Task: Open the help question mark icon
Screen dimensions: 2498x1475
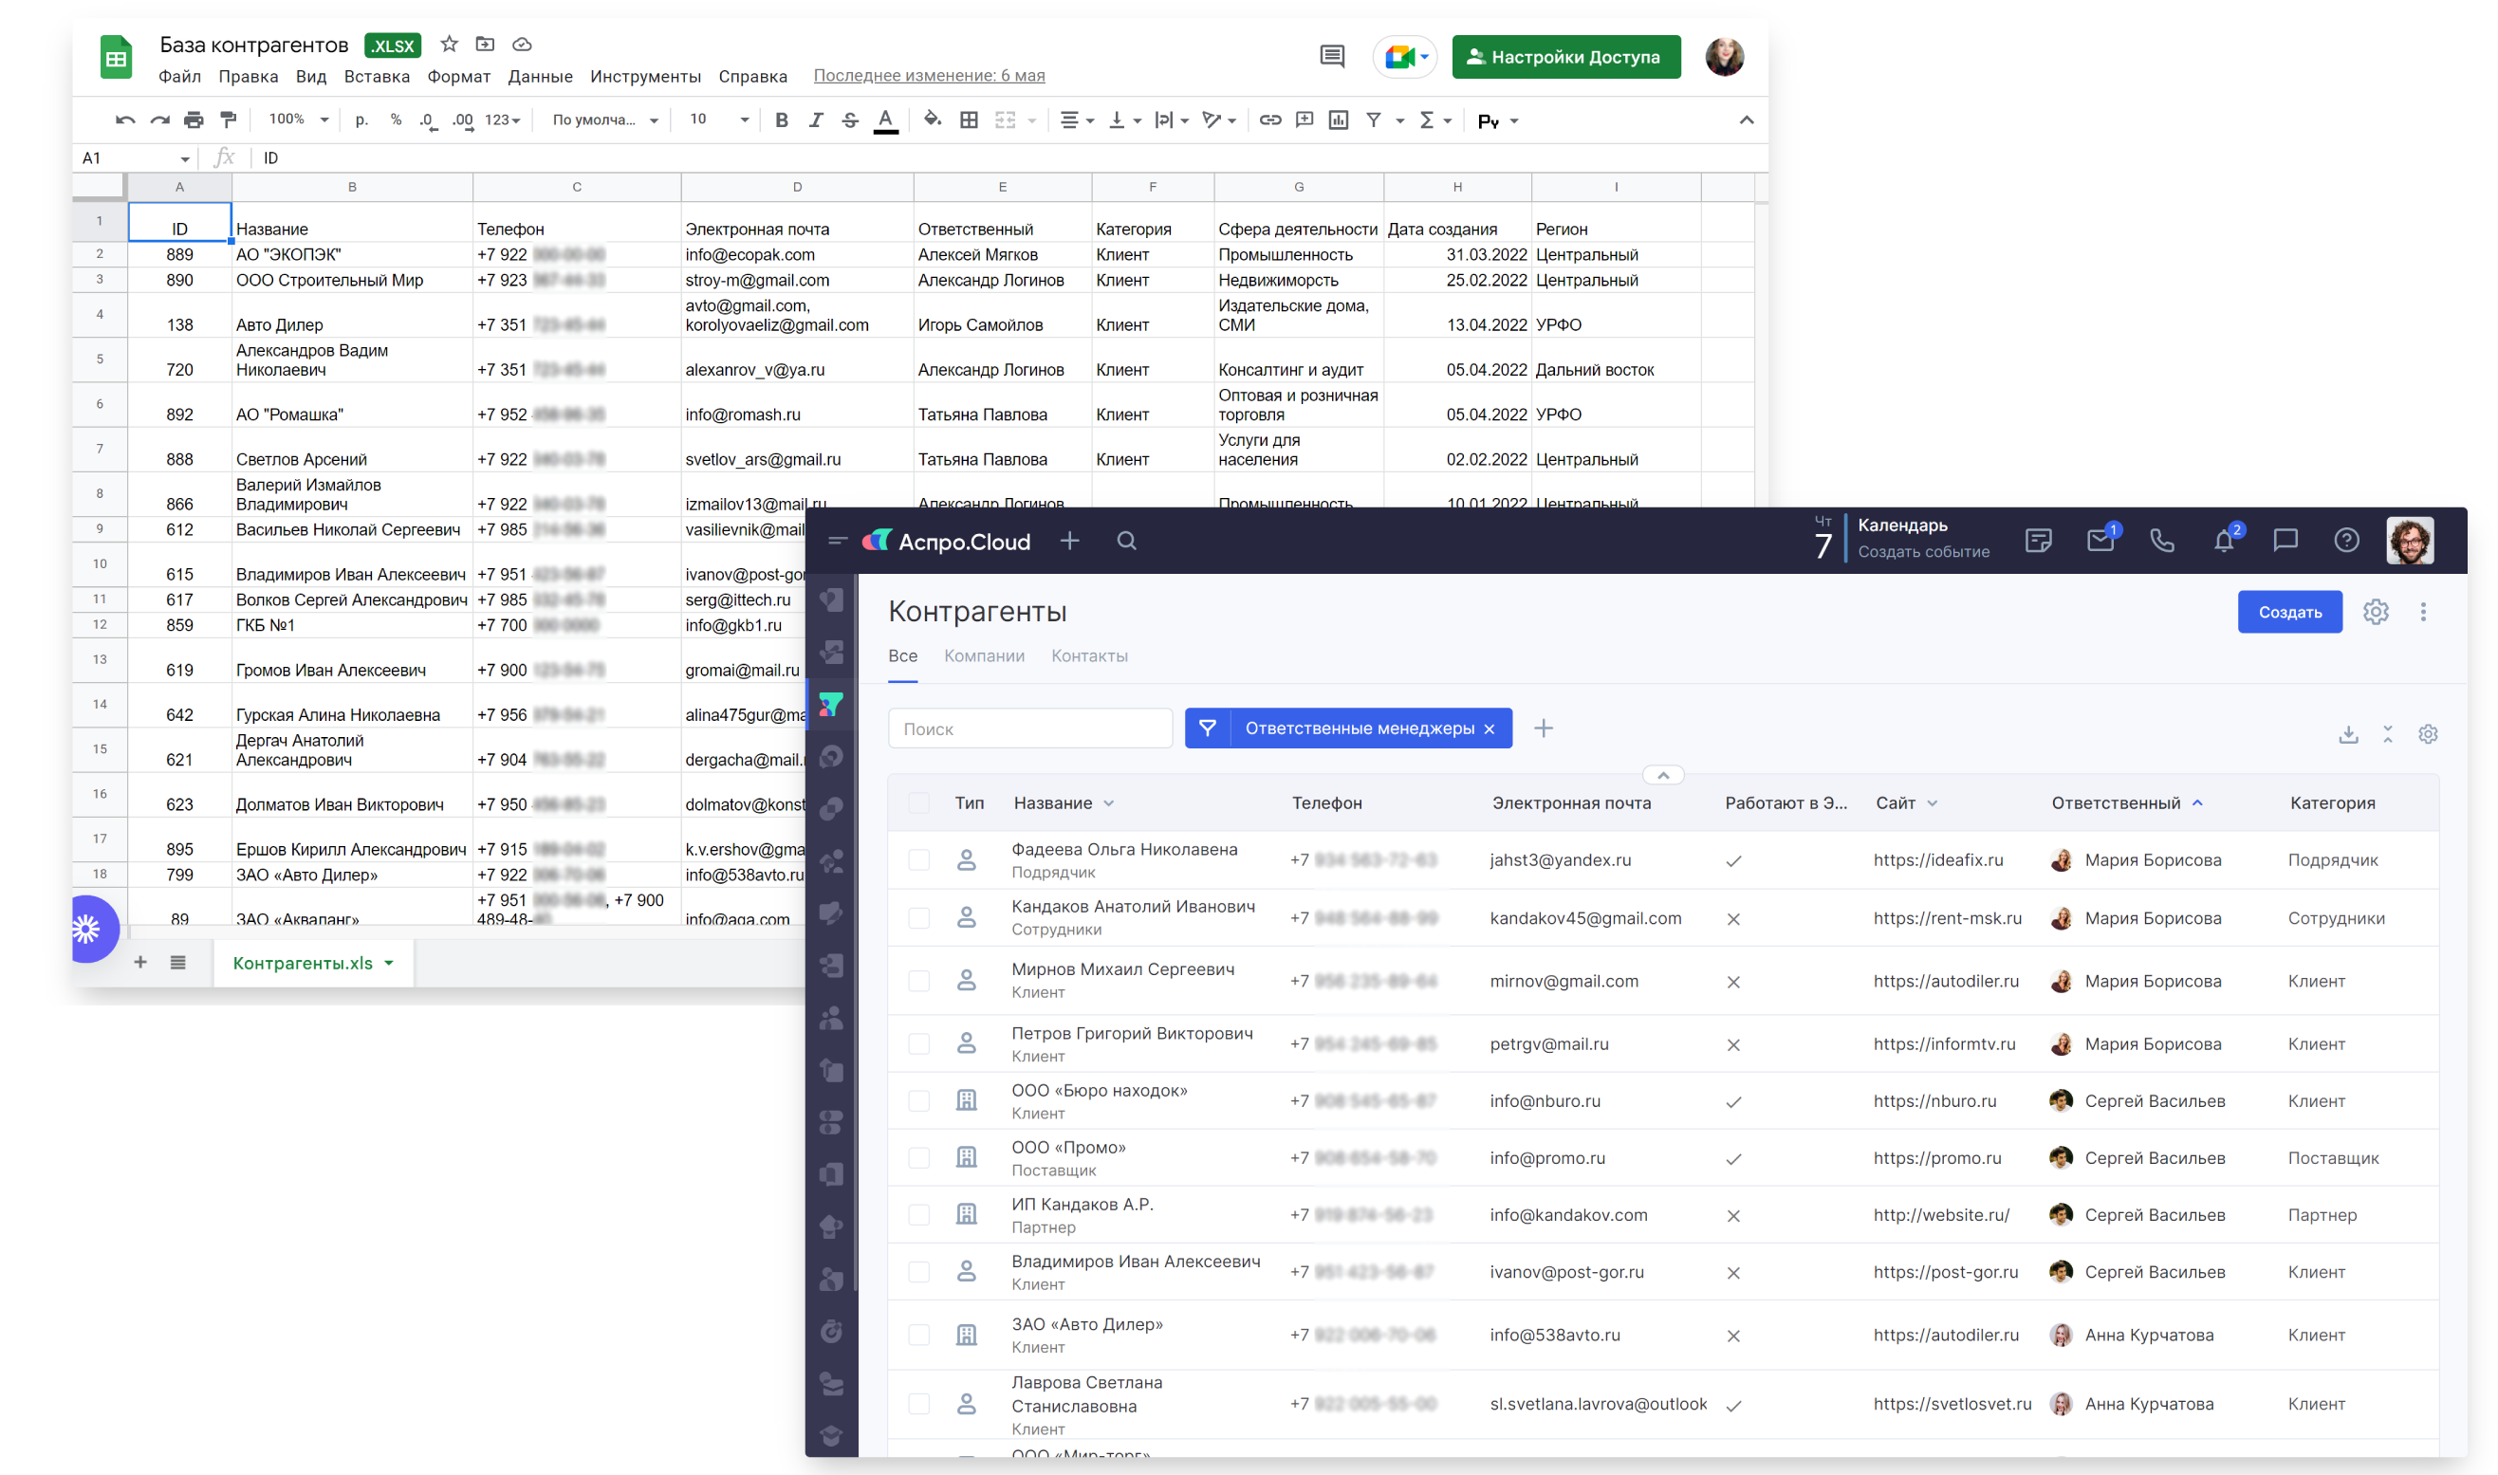Action: tap(2346, 541)
